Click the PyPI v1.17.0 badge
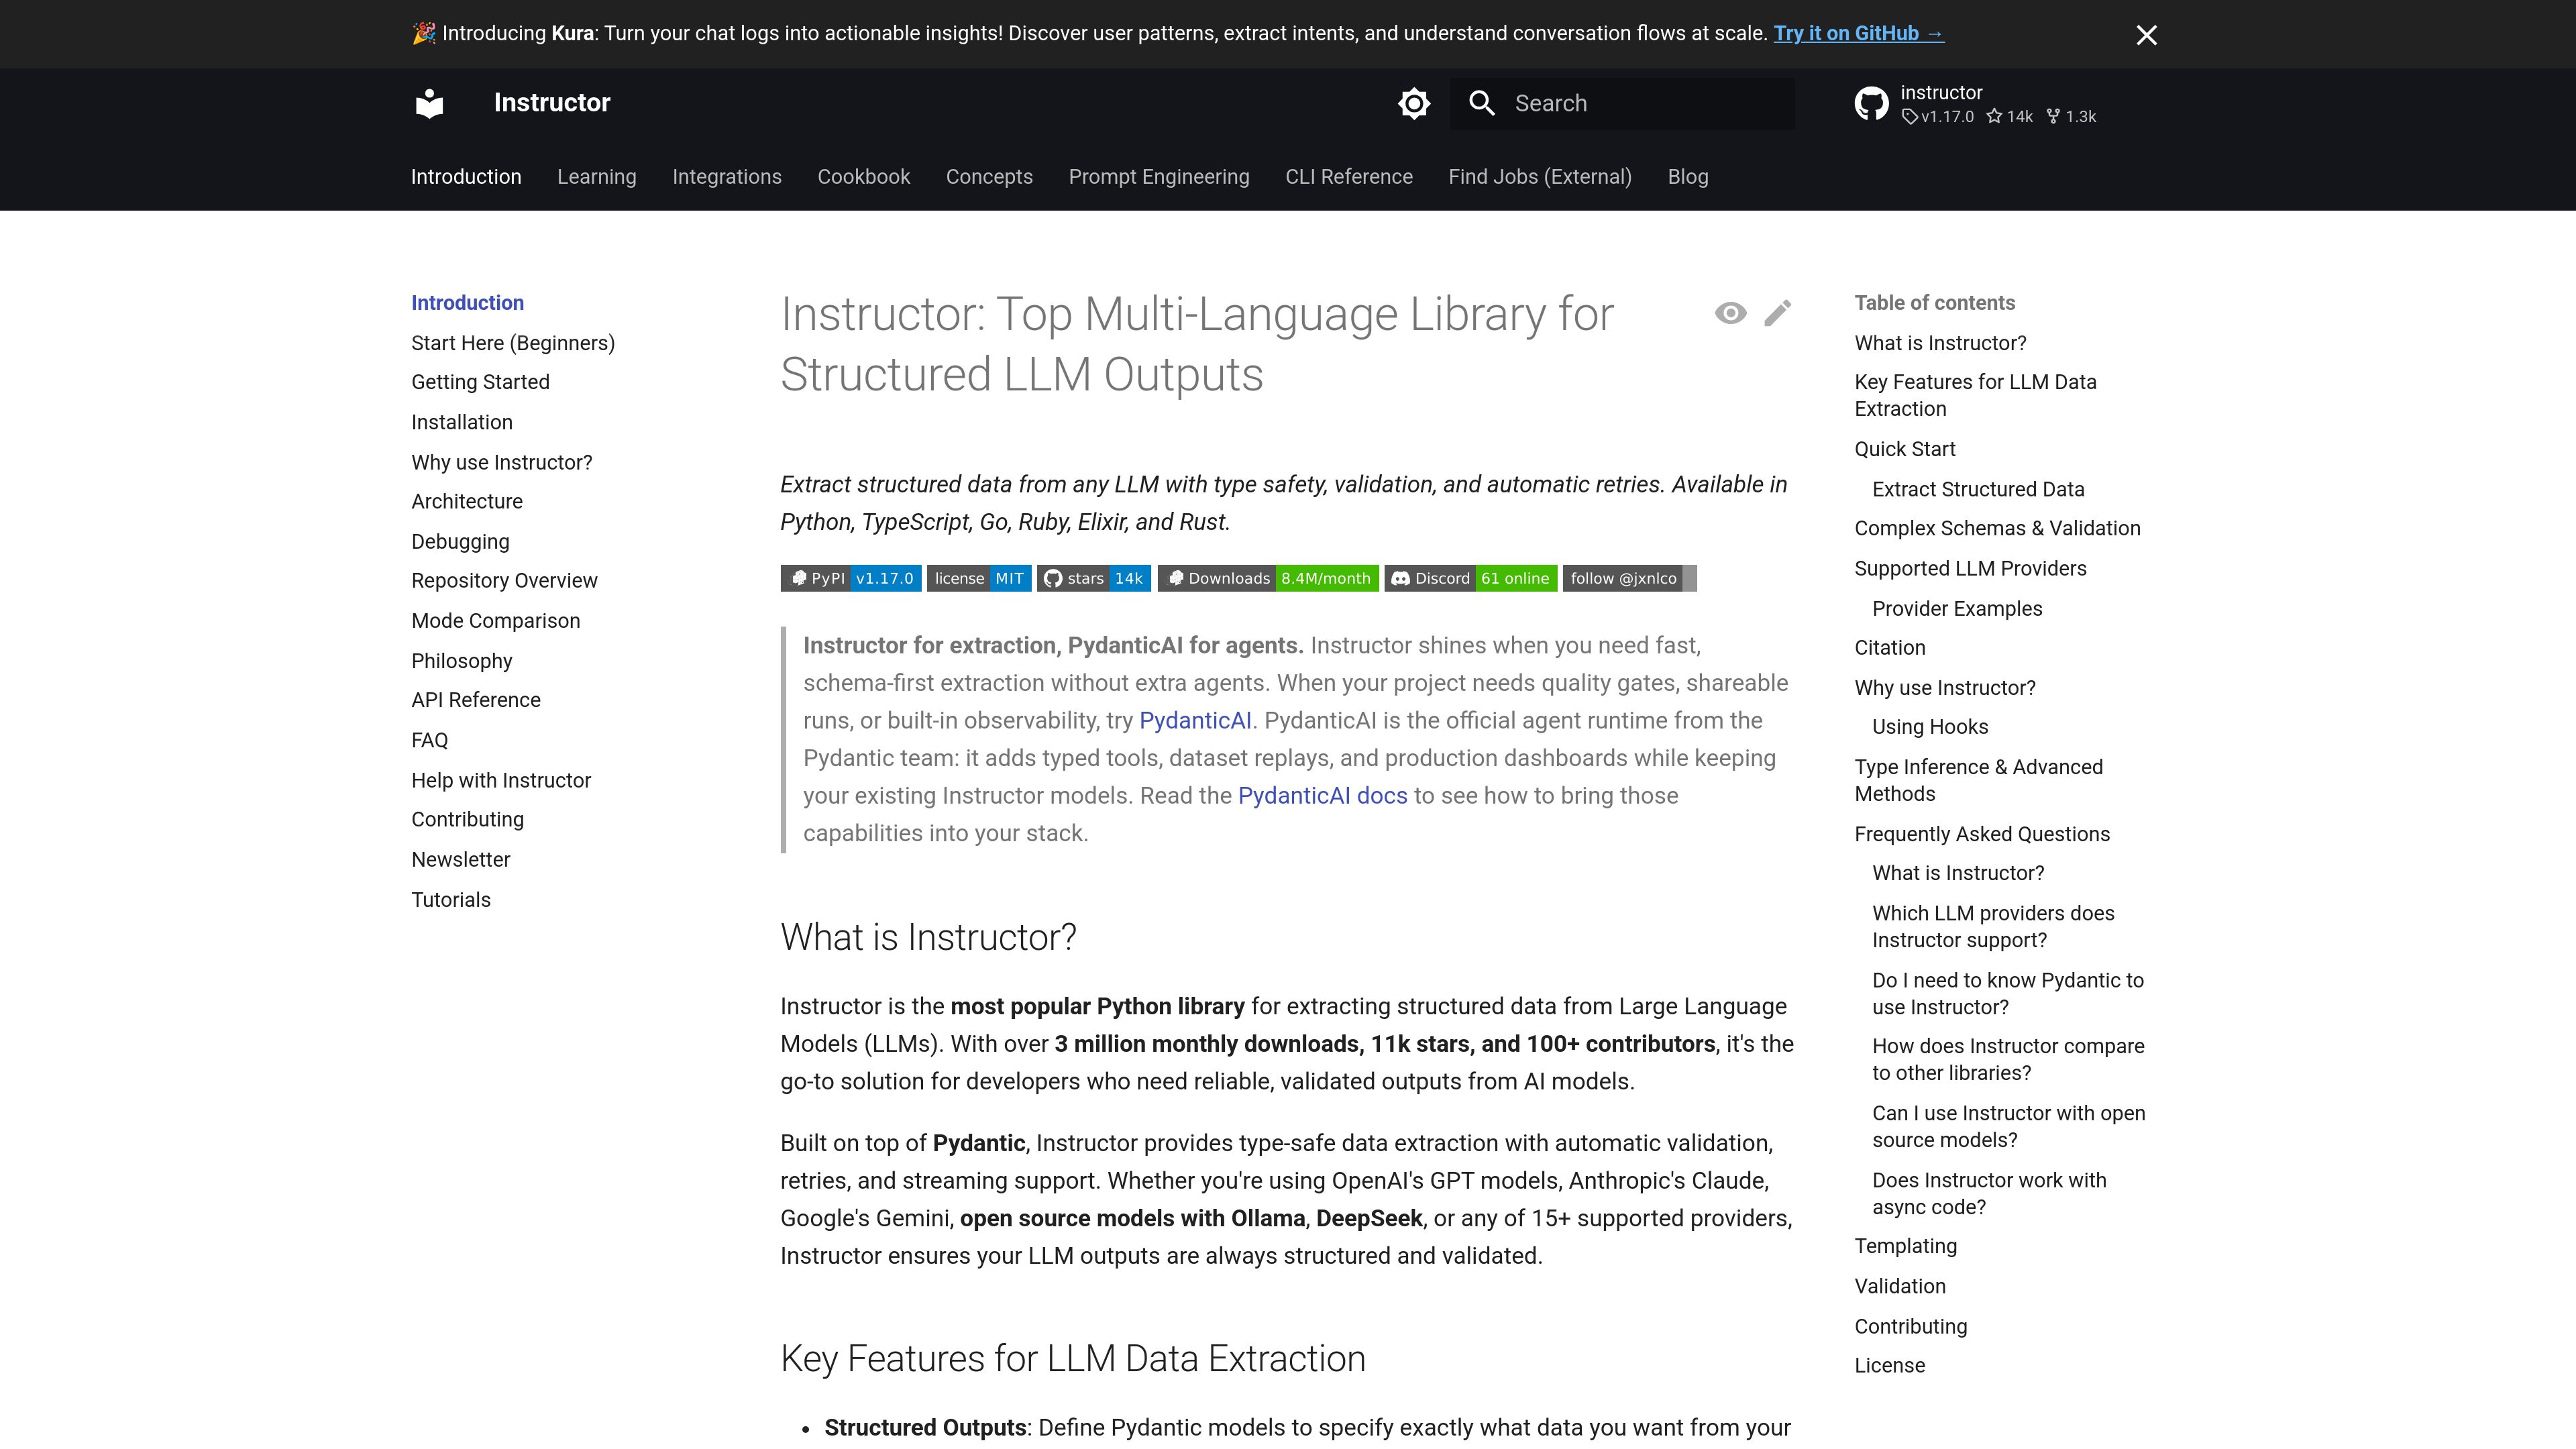 click(x=850, y=579)
